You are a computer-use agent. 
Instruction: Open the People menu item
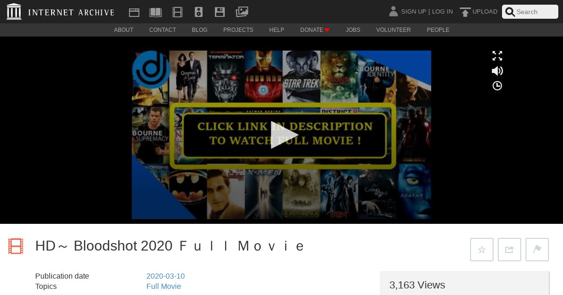[438, 30]
